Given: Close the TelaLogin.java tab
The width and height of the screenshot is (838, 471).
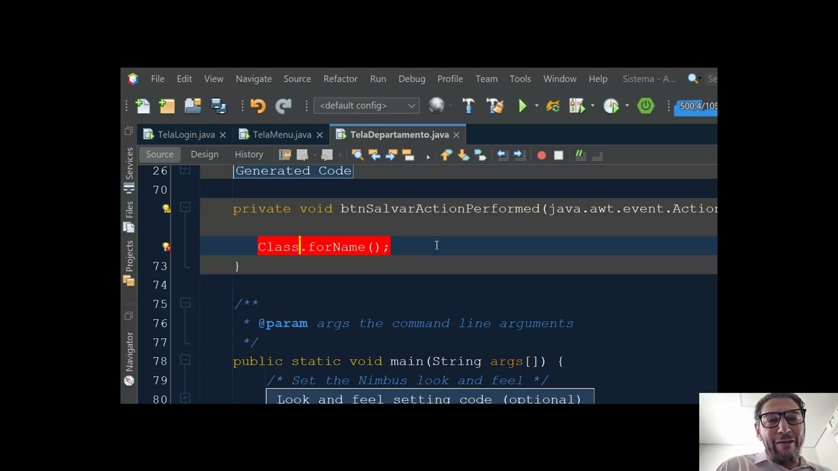Looking at the screenshot, I should pos(223,135).
